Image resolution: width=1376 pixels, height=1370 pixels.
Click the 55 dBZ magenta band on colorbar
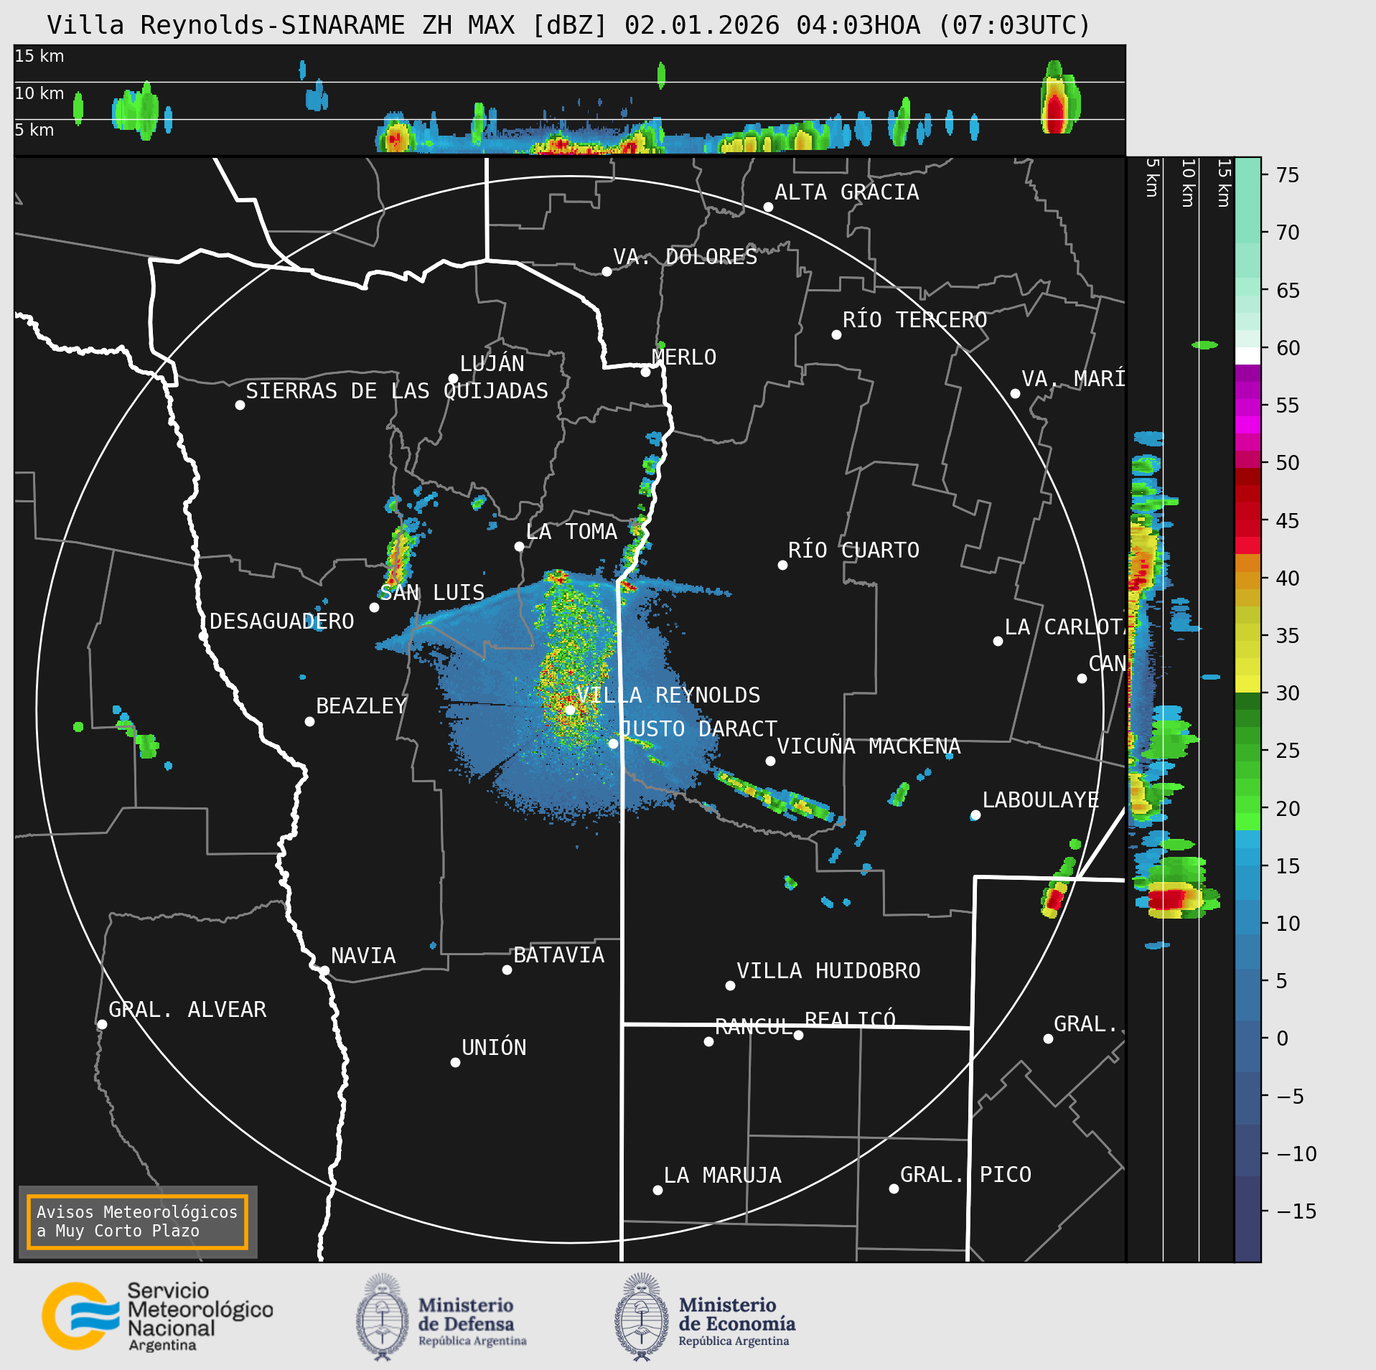tap(1248, 406)
